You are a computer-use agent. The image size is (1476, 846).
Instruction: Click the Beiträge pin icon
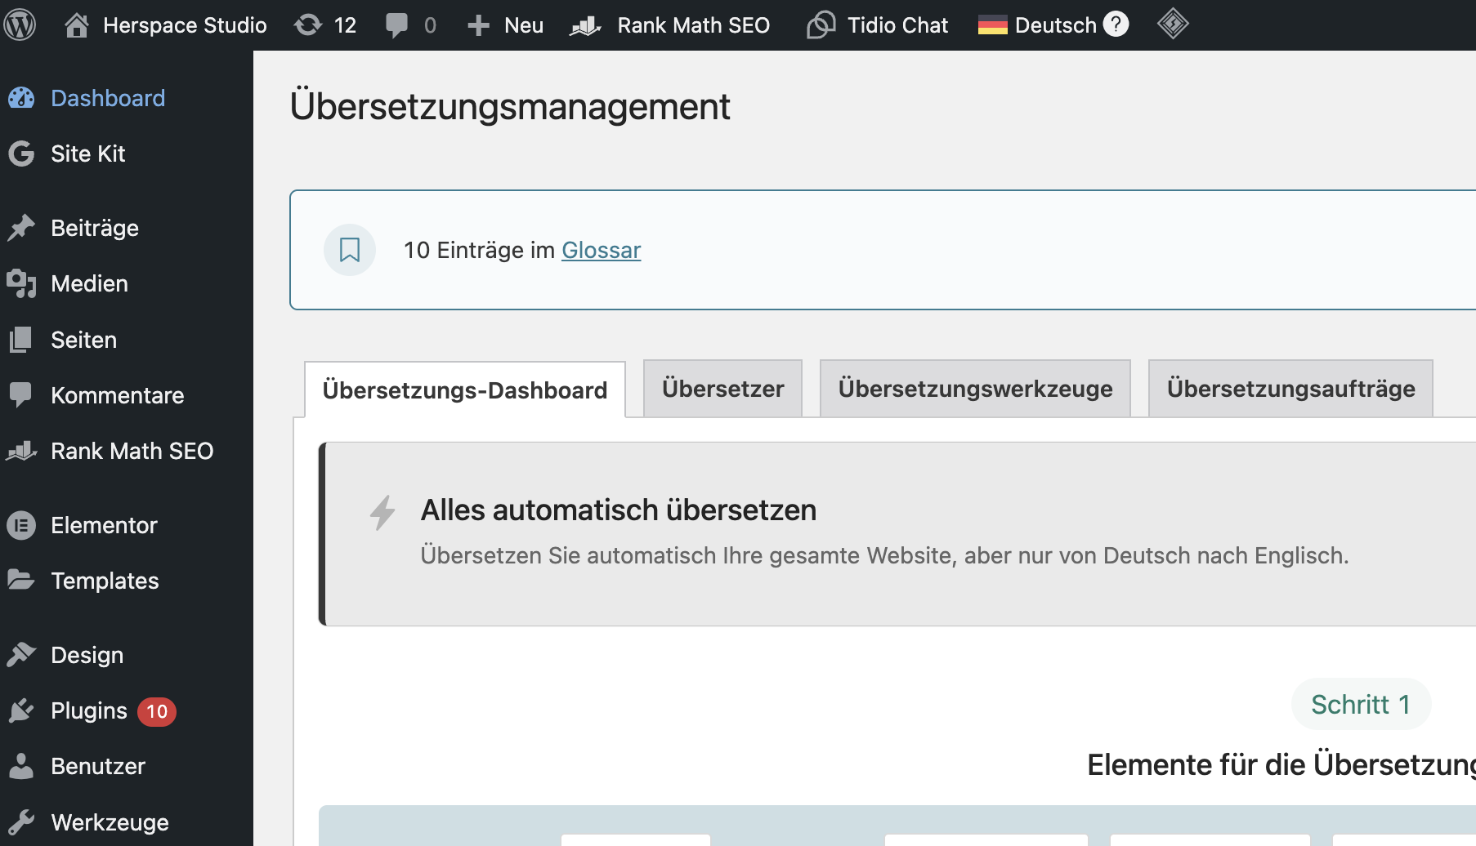(x=21, y=228)
